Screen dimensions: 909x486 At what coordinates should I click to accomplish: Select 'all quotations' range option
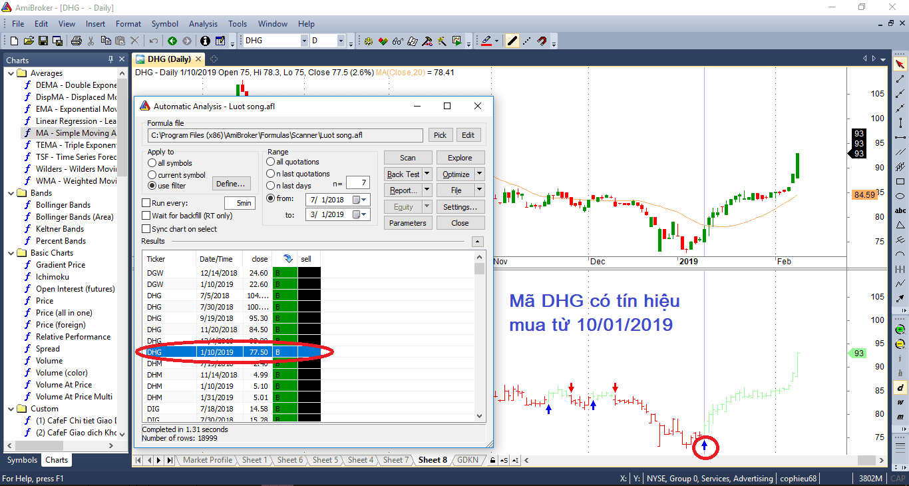[x=270, y=162]
